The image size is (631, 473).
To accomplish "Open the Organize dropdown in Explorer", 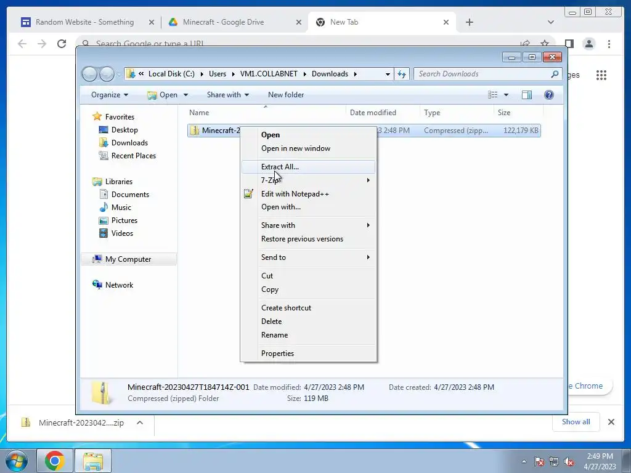I will (x=110, y=95).
